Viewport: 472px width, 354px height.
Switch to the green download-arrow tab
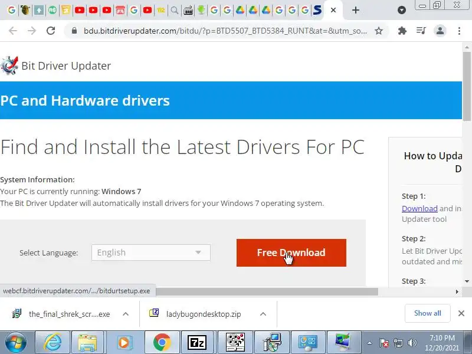(201, 10)
